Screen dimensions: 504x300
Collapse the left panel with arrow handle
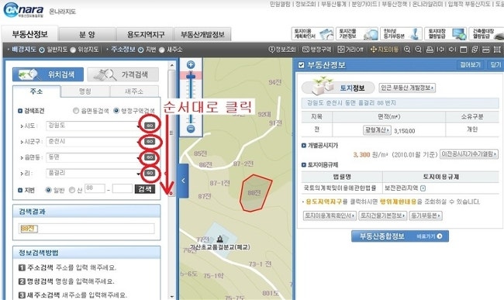(183, 181)
